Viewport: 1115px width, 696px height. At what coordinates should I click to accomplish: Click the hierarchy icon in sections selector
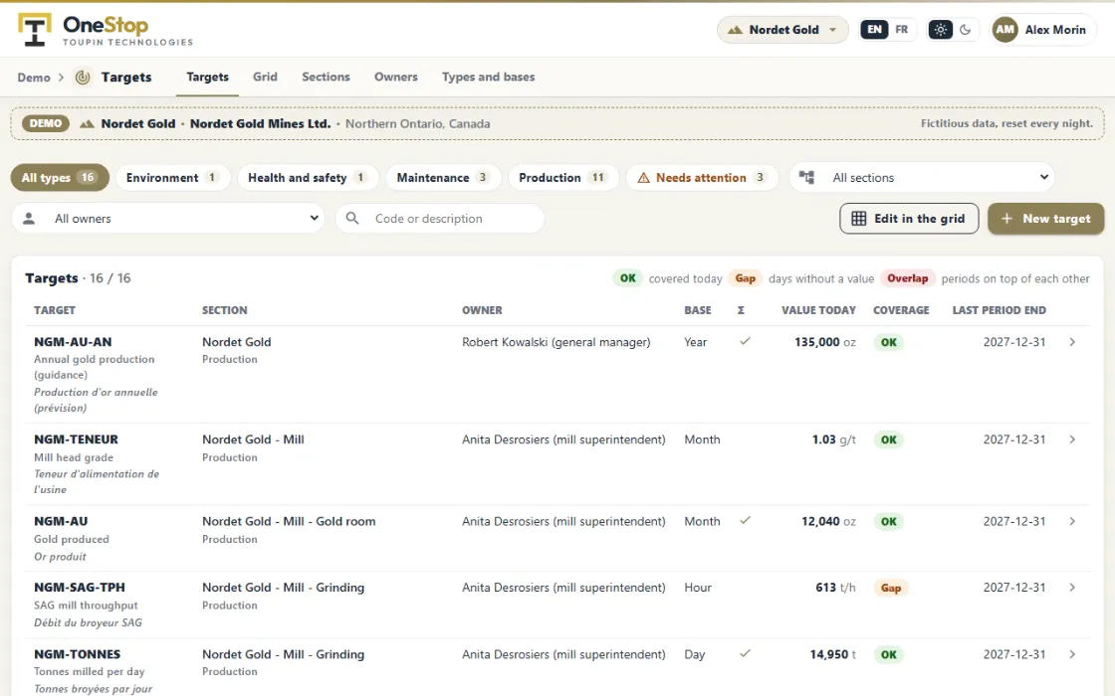coord(806,178)
